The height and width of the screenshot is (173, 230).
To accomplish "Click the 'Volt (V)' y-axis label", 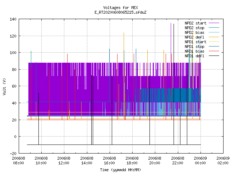I will (x=4, y=86).
